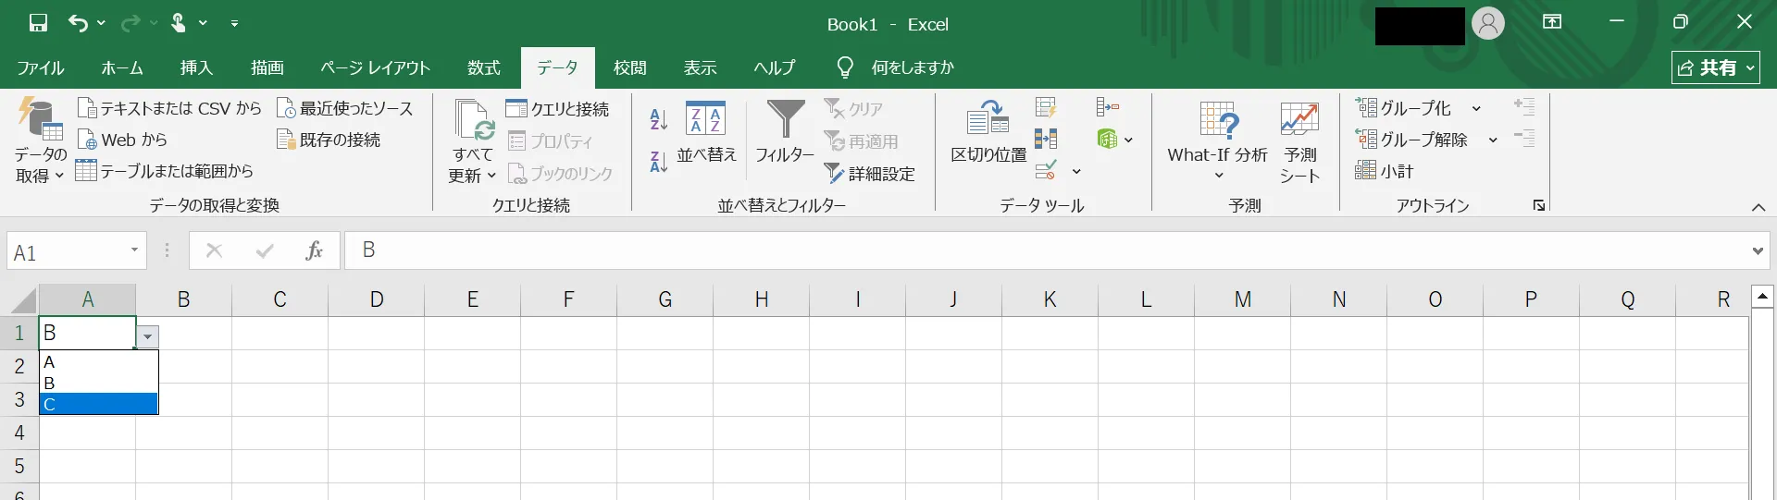Click the cell A1 validation dropdown arrow
This screenshot has height=500, width=1777.
[x=147, y=336]
